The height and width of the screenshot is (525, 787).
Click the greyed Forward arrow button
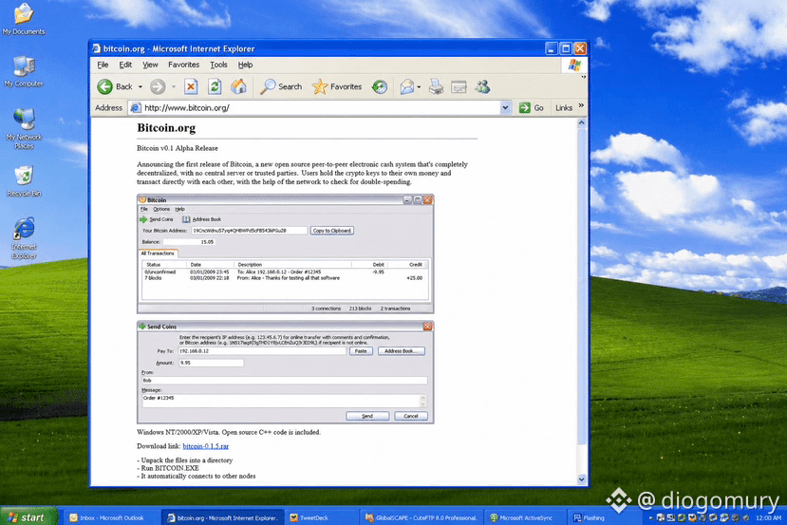[158, 86]
